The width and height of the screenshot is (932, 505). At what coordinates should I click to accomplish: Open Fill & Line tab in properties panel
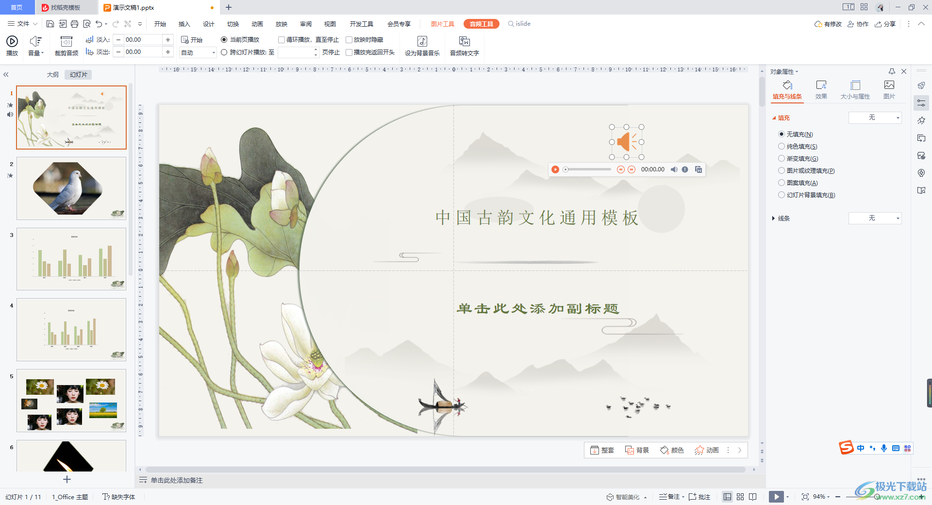(x=787, y=90)
